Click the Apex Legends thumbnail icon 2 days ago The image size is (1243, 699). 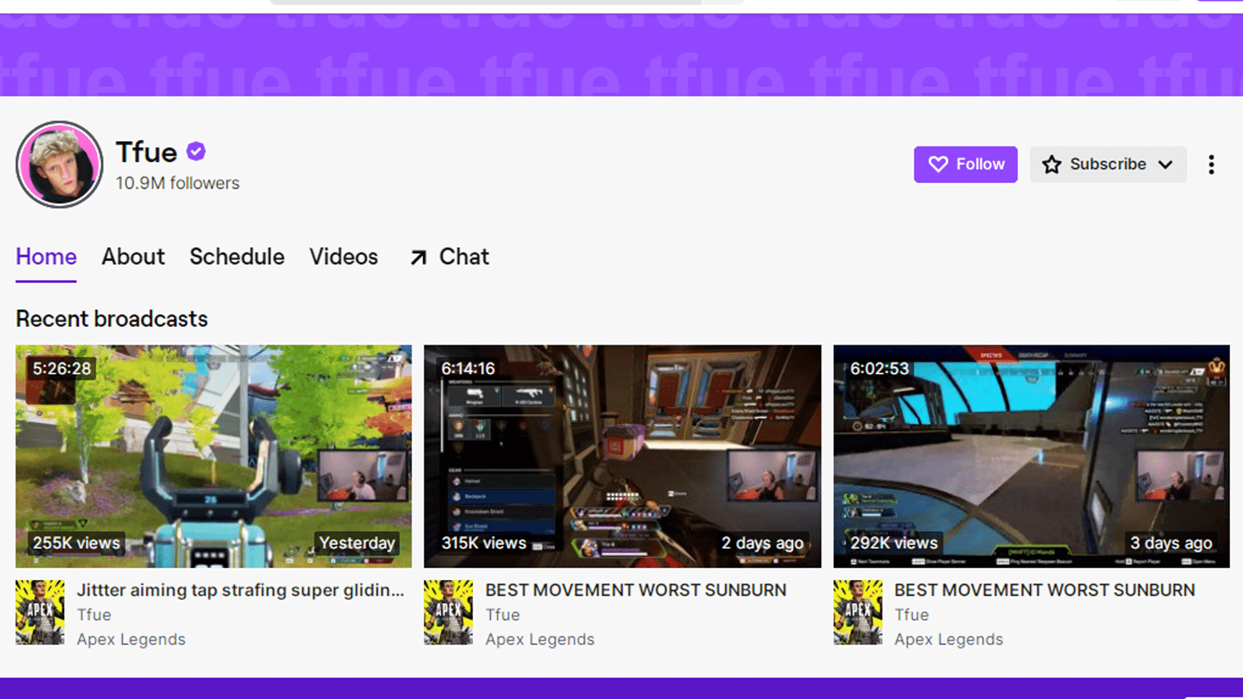(x=448, y=612)
